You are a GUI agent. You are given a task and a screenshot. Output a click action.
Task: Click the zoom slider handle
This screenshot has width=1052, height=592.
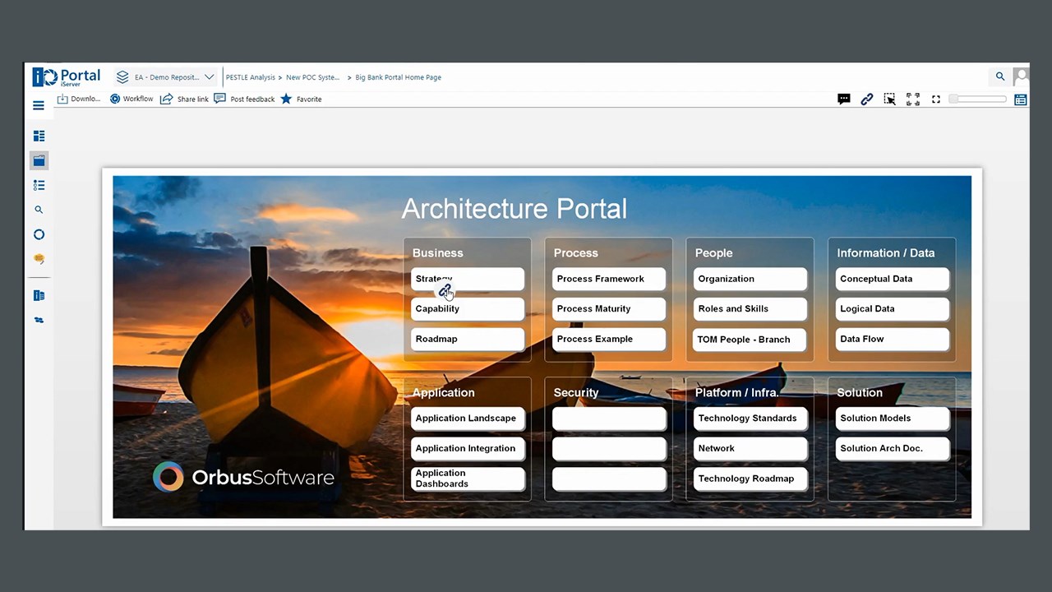coord(953,99)
